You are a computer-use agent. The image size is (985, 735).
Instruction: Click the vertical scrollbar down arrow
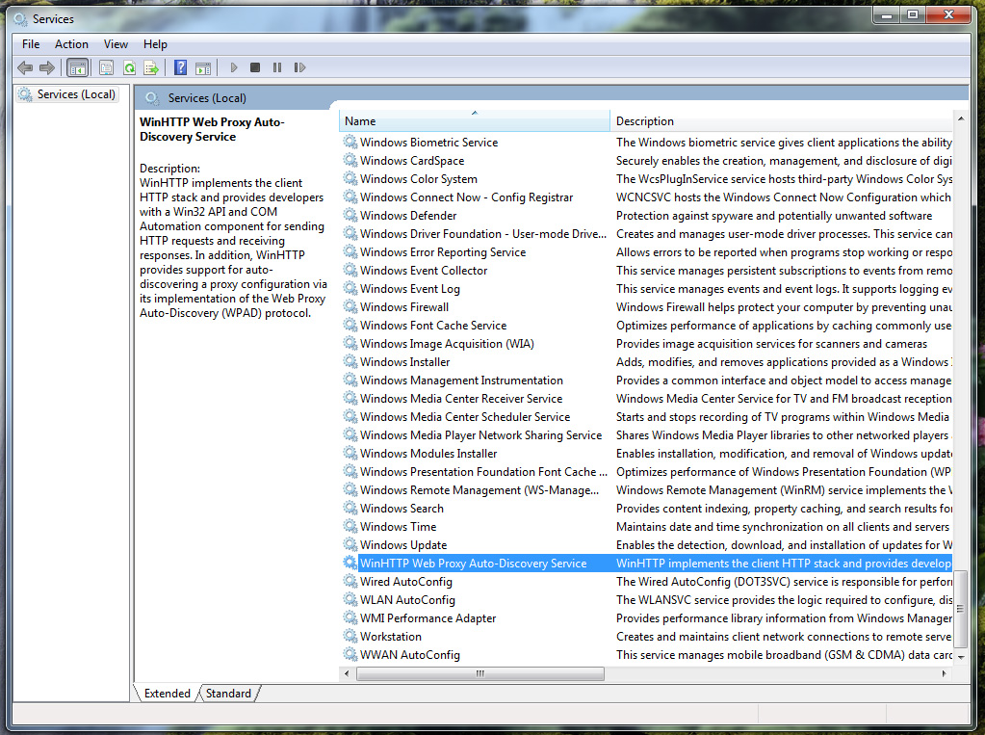tap(961, 656)
